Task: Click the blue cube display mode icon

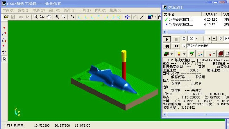Action: tap(150, 17)
